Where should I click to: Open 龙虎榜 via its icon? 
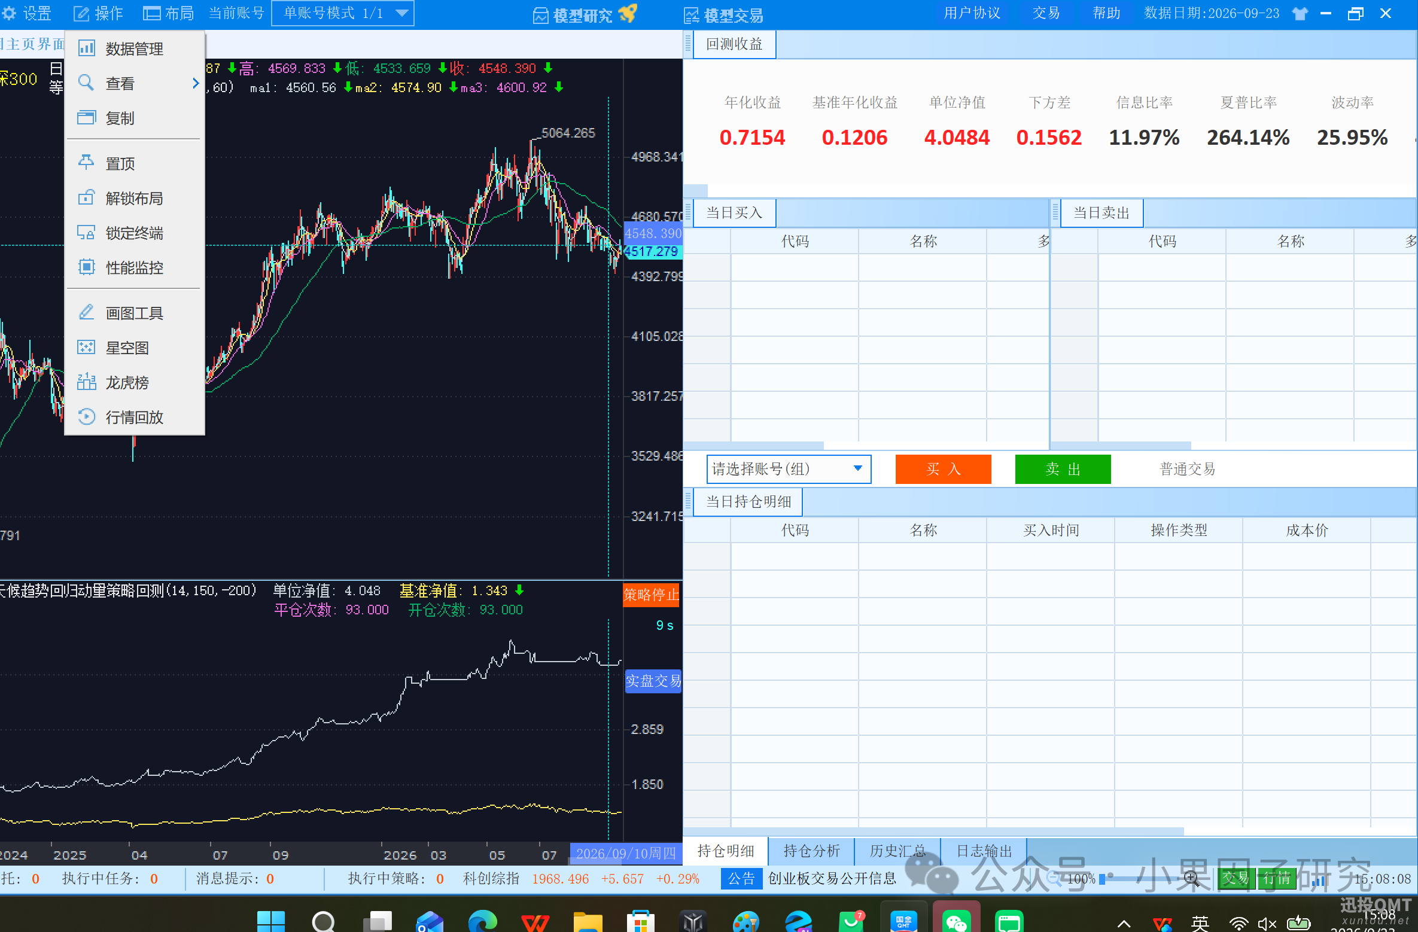[x=86, y=382]
